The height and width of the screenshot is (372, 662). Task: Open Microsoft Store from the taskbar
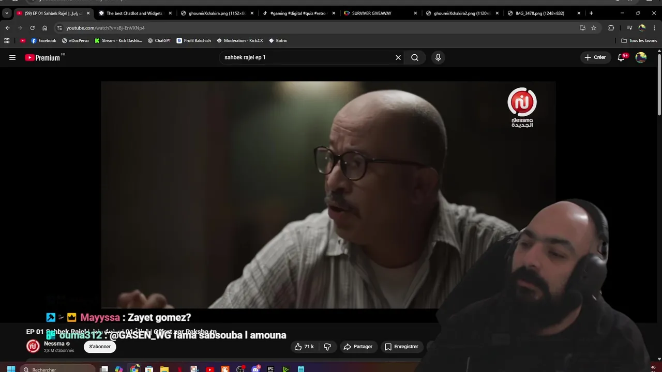(149, 369)
